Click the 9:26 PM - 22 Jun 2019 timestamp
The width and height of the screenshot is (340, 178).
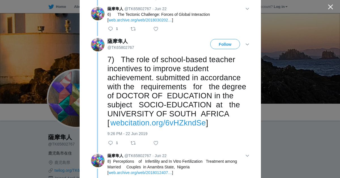click(127, 134)
